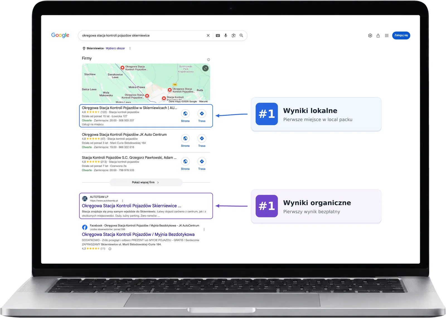Open Trasa for JK Auto Centrum
The width and height of the screenshot is (446, 318).
(x=202, y=141)
